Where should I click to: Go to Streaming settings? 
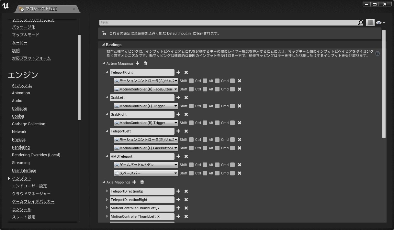point(21,163)
